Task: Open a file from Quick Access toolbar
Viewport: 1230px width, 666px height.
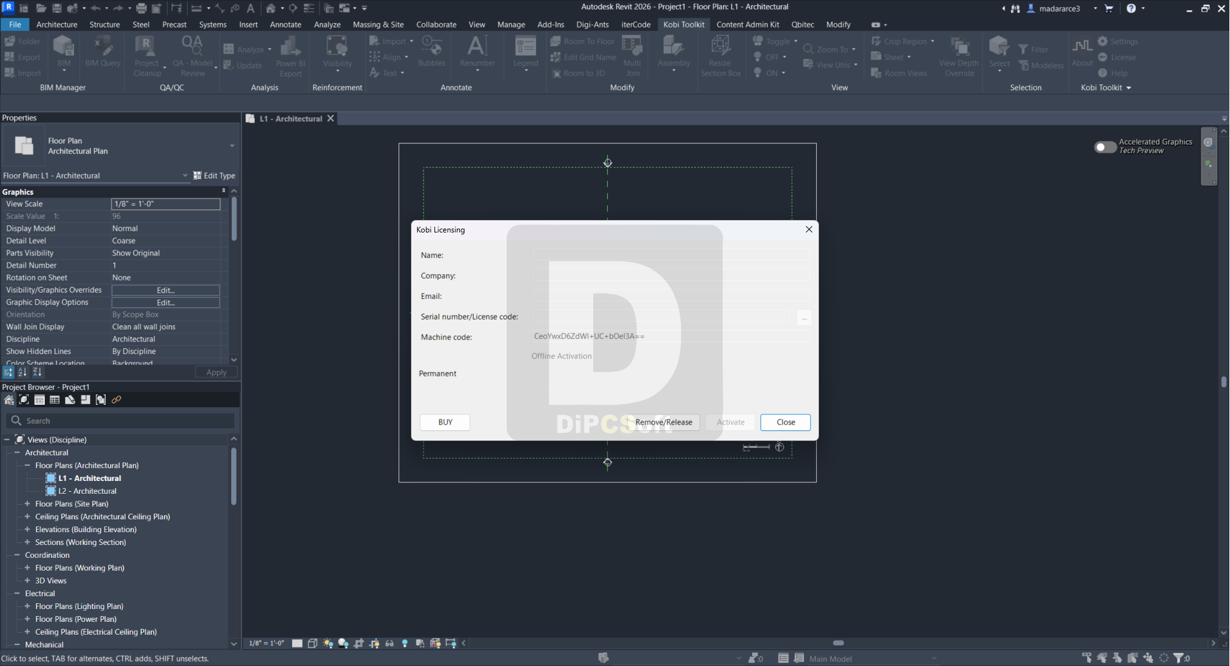Action: point(40,8)
